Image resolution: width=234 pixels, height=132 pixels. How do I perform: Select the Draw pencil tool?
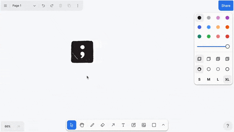[92, 125]
